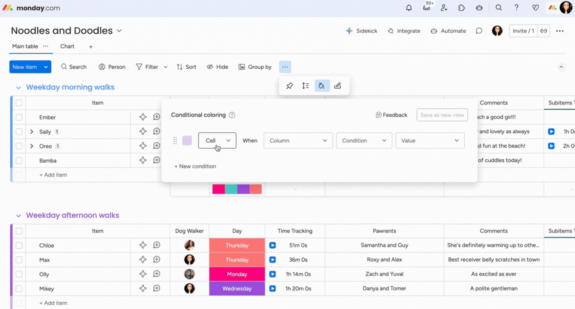575x309 pixels.
Task: Open the Column dropdown in conditional coloring
Action: 298,141
